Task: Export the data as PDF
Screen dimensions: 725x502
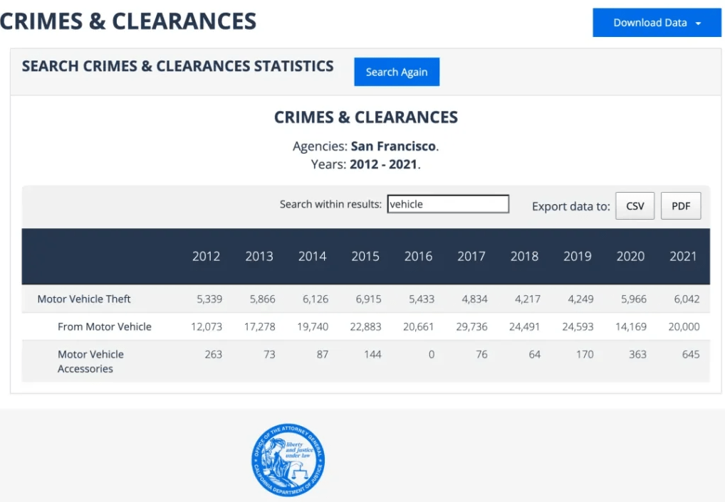Action: [680, 206]
